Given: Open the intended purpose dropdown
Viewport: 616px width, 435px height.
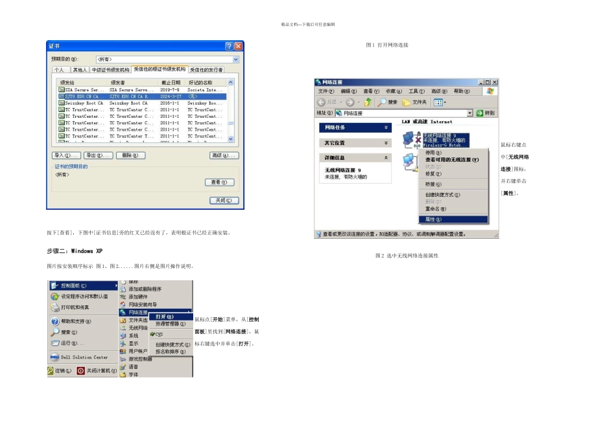Looking at the screenshot, I should pos(236,60).
